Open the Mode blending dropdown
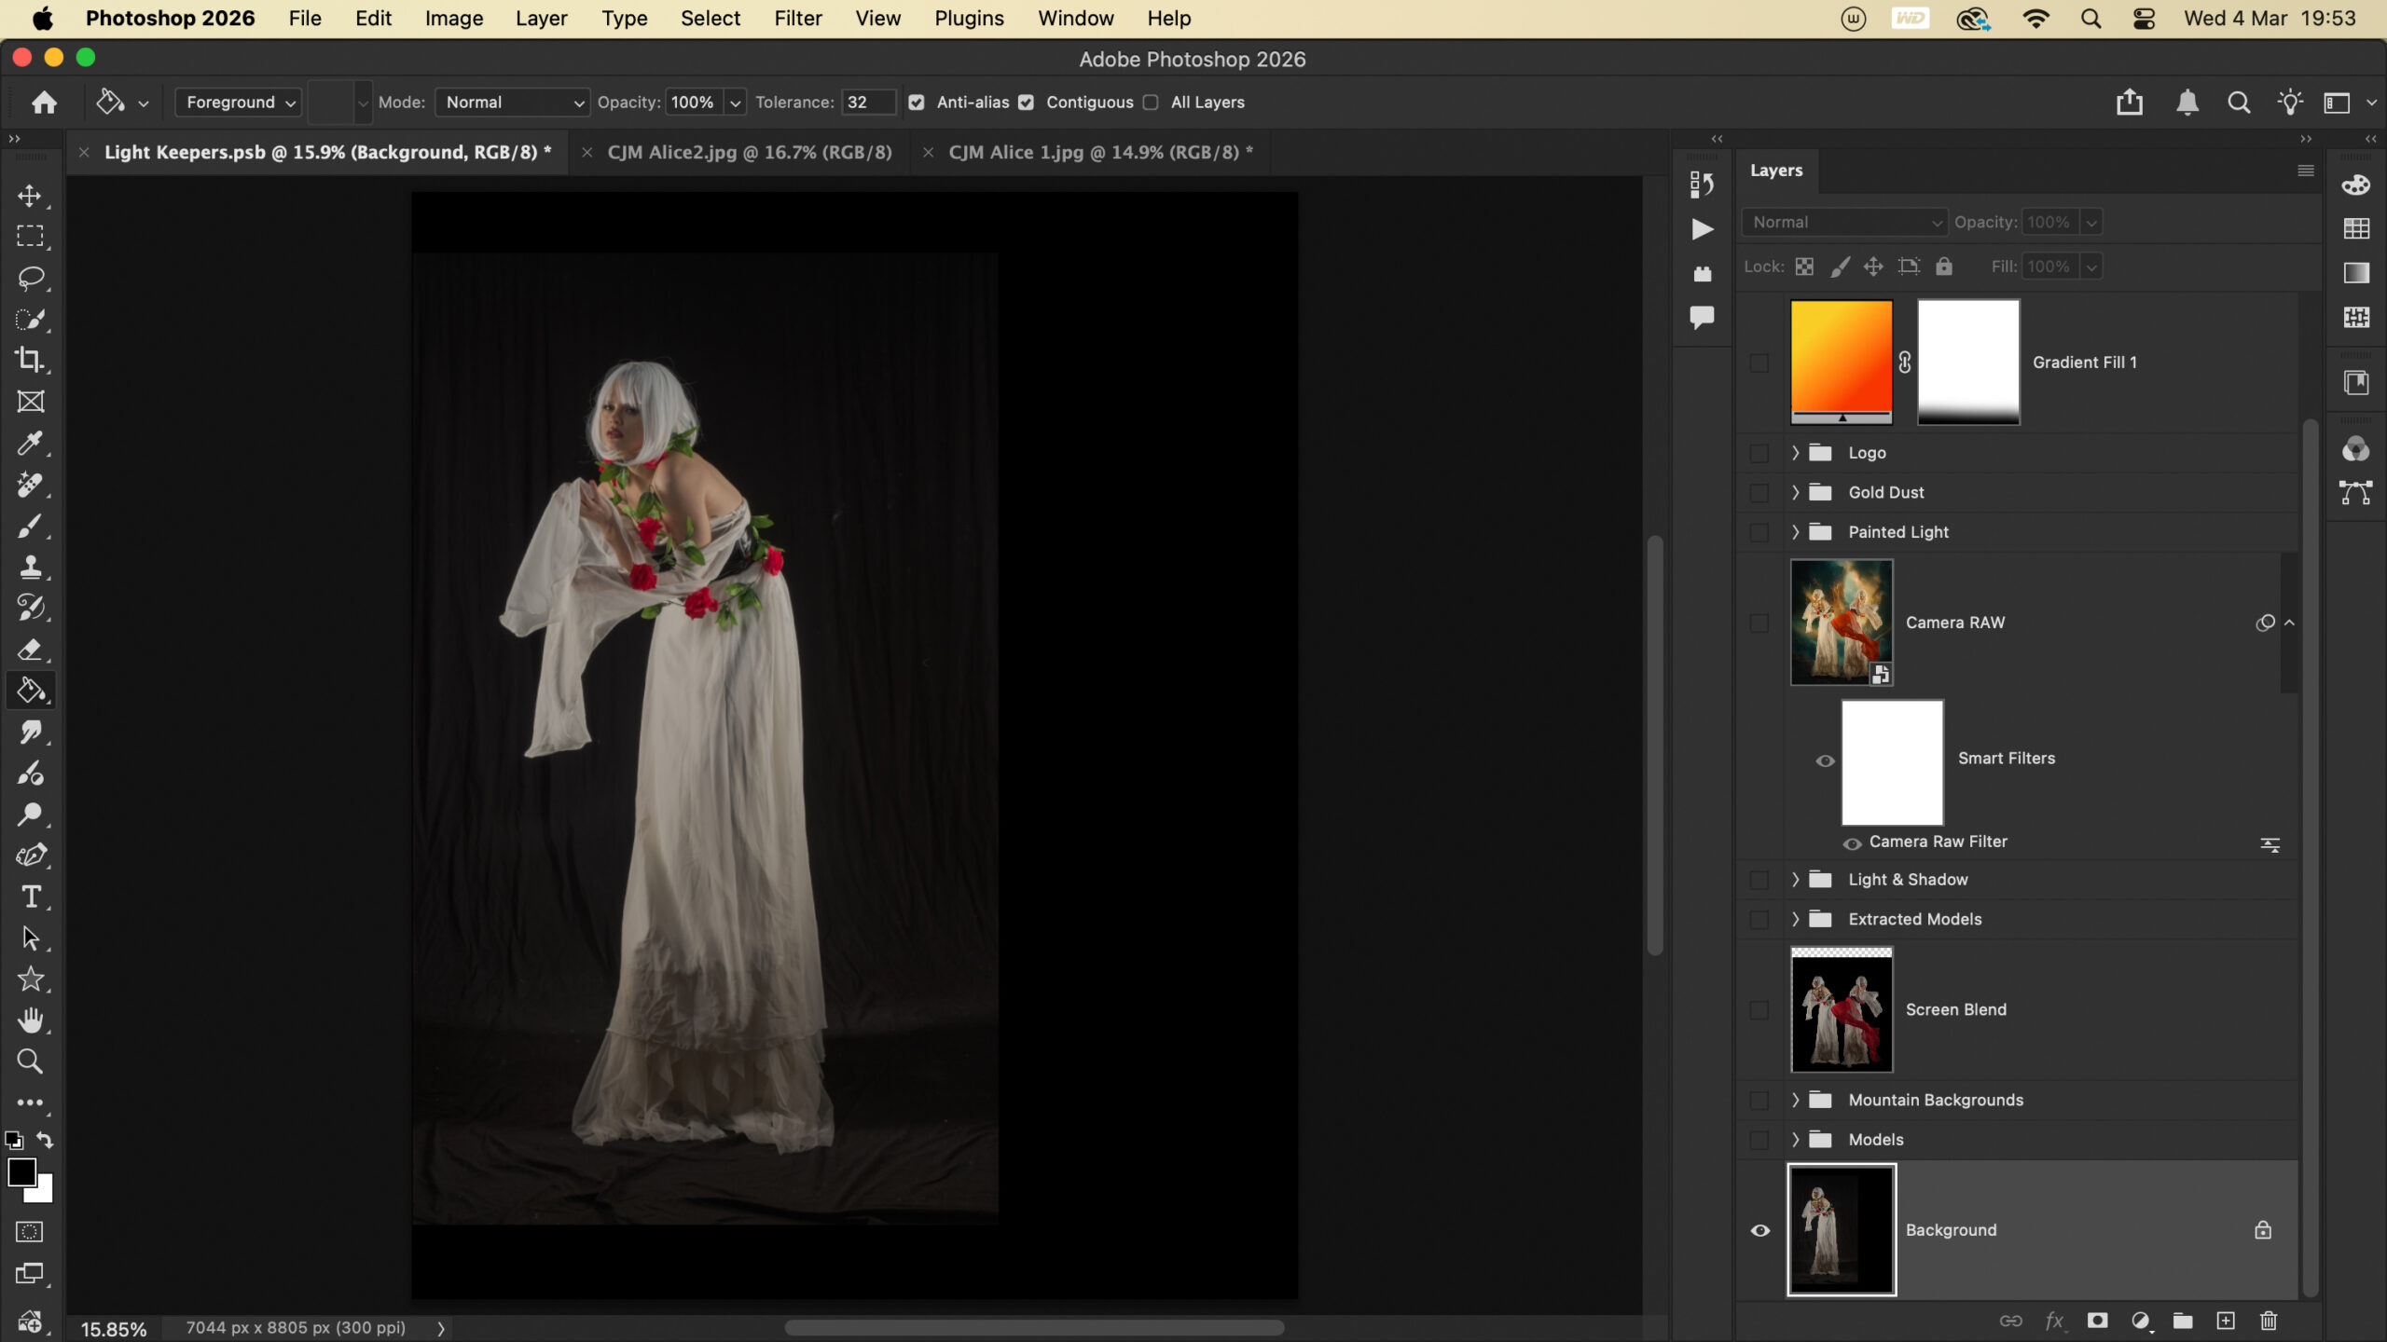Screen dimensions: 2387x1342 (x=512, y=103)
